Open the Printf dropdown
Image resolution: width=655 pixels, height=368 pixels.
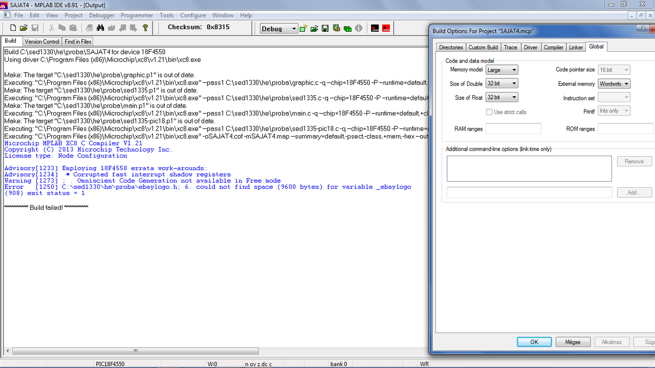pos(614,111)
